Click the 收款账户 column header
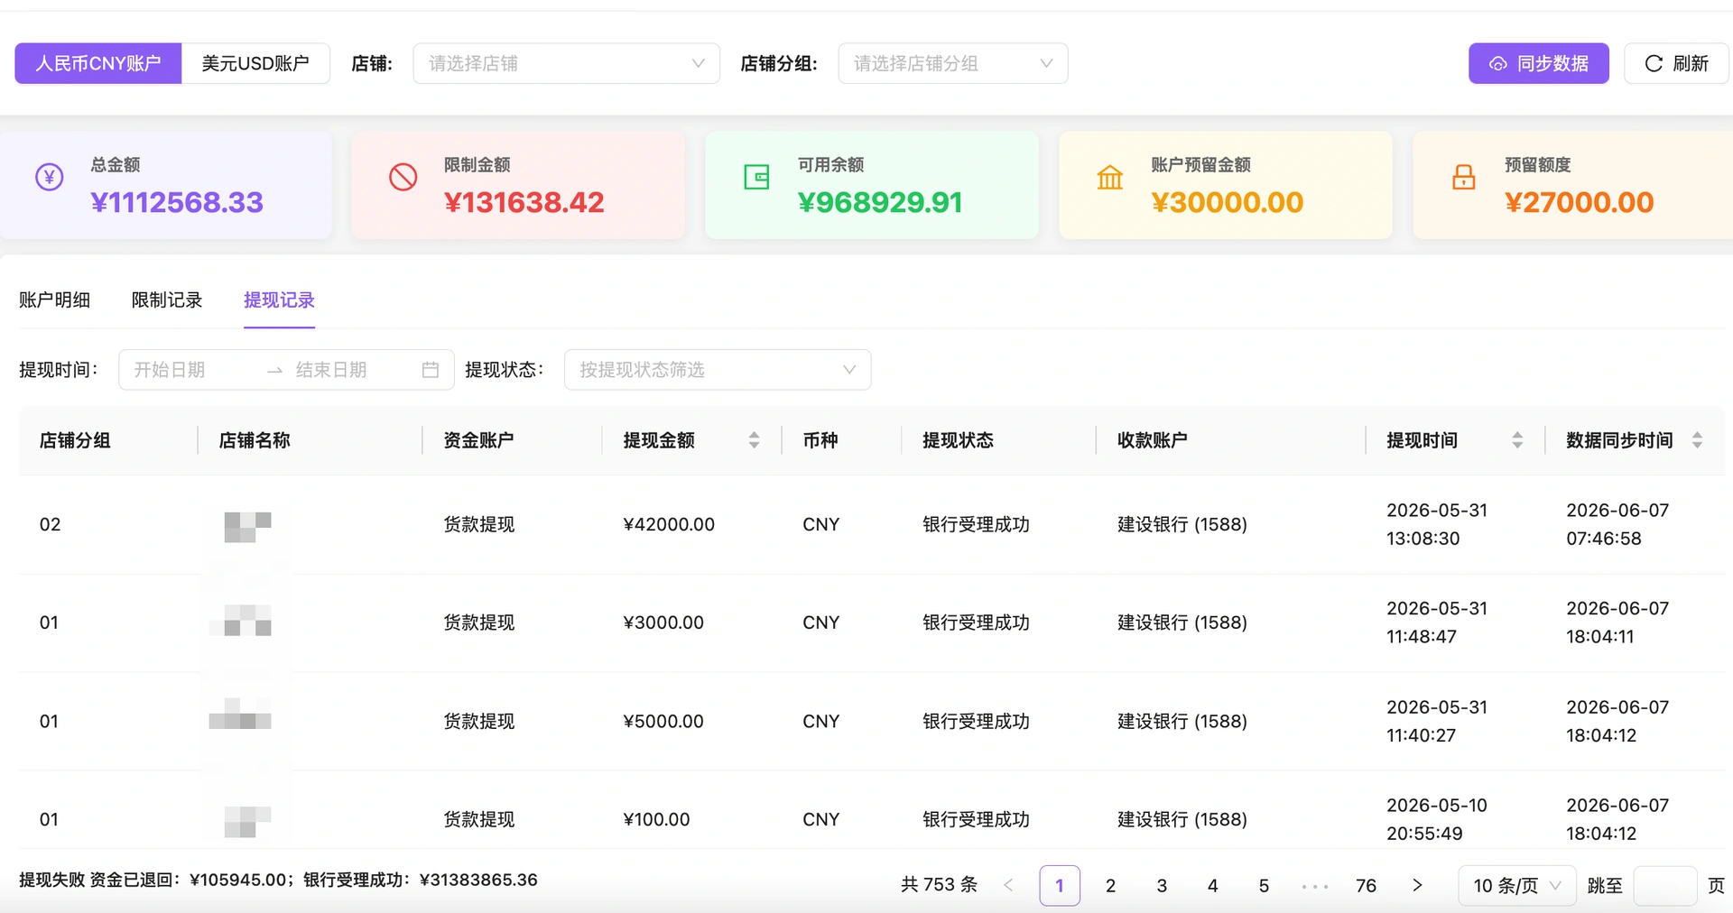 [x=1153, y=440]
